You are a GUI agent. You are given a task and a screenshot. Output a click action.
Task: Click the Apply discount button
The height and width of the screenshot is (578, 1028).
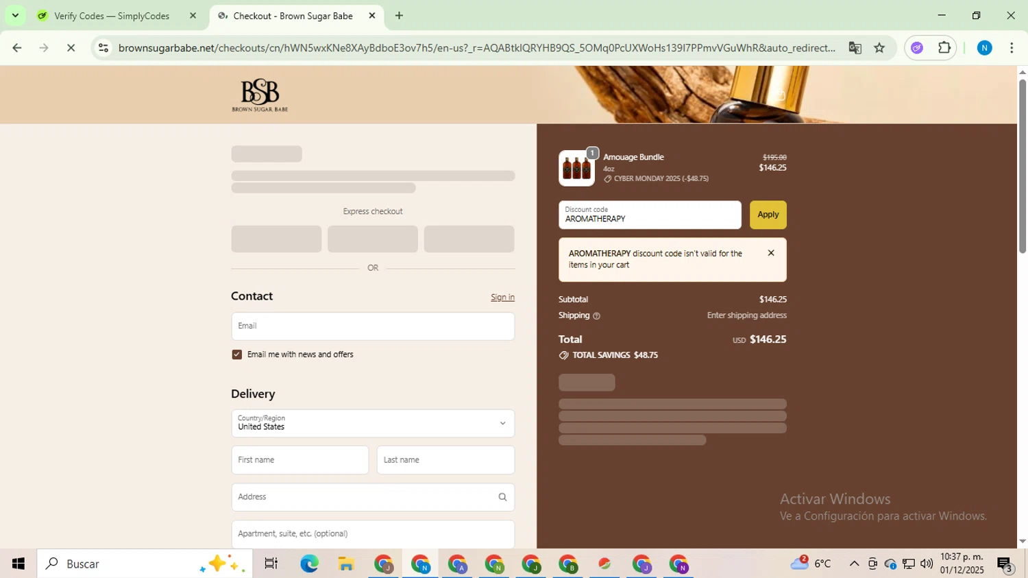point(768,215)
